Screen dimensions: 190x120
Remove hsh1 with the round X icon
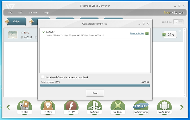point(180,31)
